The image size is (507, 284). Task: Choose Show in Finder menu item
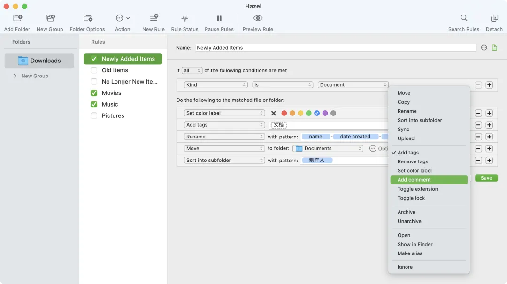(x=429, y=244)
